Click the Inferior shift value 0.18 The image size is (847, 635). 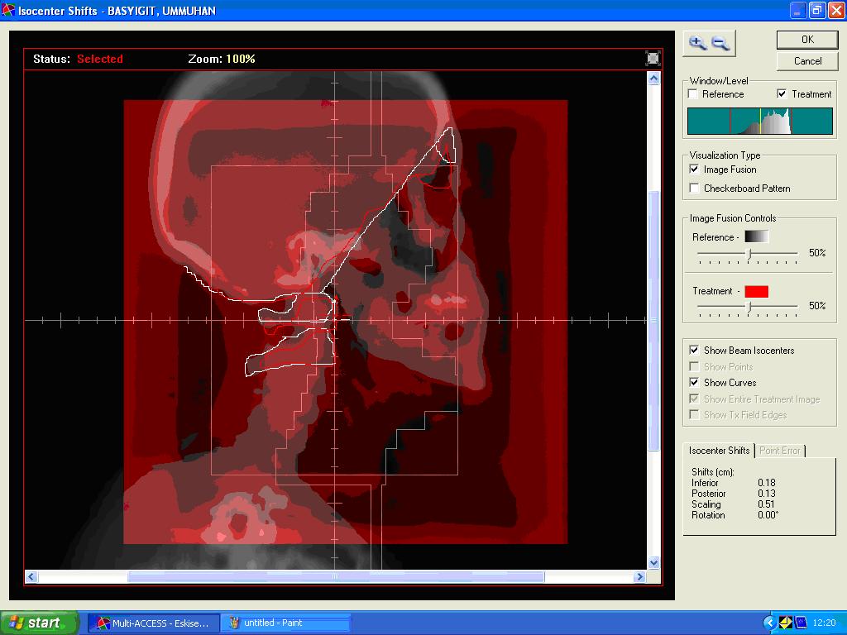tap(767, 483)
